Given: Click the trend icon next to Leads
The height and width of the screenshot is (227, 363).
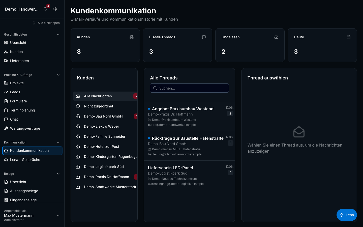Looking at the screenshot, I should 6,92.
